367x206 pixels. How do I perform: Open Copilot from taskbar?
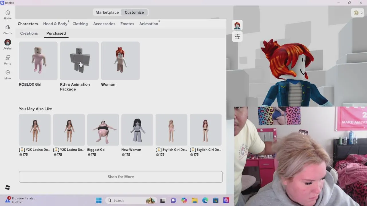click(184, 200)
